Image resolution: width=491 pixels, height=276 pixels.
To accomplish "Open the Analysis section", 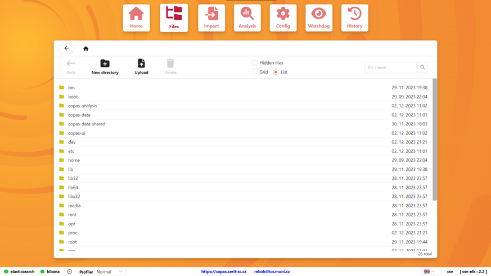I will click(x=247, y=18).
